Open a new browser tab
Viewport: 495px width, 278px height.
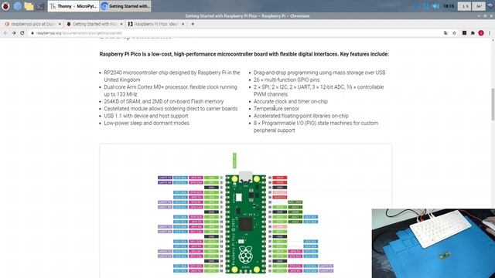[x=193, y=24]
